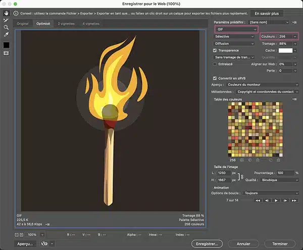Play the animation

point(276,201)
